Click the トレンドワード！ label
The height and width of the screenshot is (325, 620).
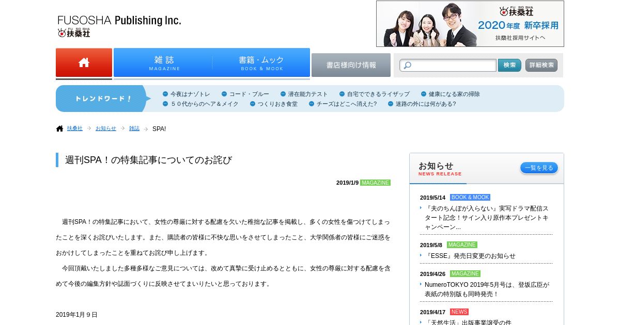point(103,99)
